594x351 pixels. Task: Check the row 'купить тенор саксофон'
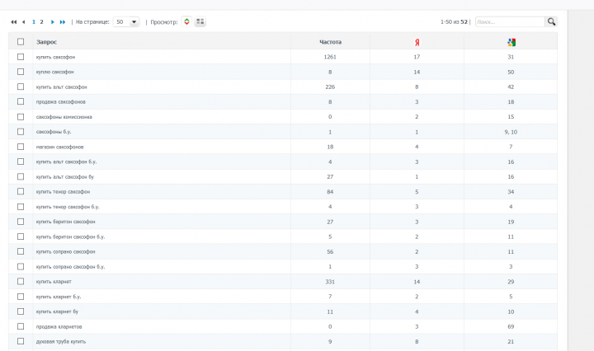pyautogui.click(x=21, y=191)
